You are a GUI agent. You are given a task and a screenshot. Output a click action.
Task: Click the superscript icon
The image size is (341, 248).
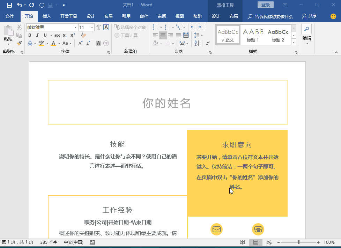72,35
